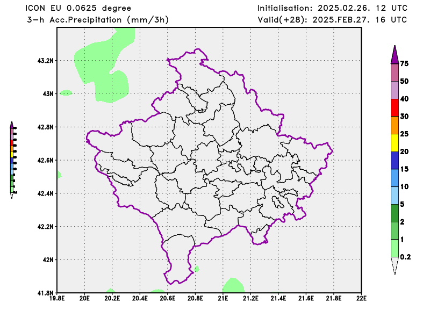This screenshot has width=430, height=332.
Task: Click the 41.8N latitude label
Action: coord(45,293)
